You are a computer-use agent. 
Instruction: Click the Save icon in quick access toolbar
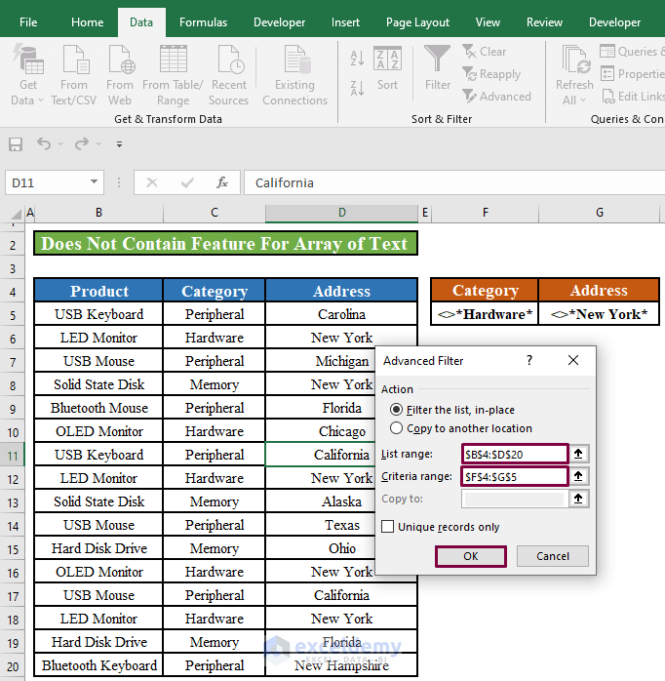(16, 144)
